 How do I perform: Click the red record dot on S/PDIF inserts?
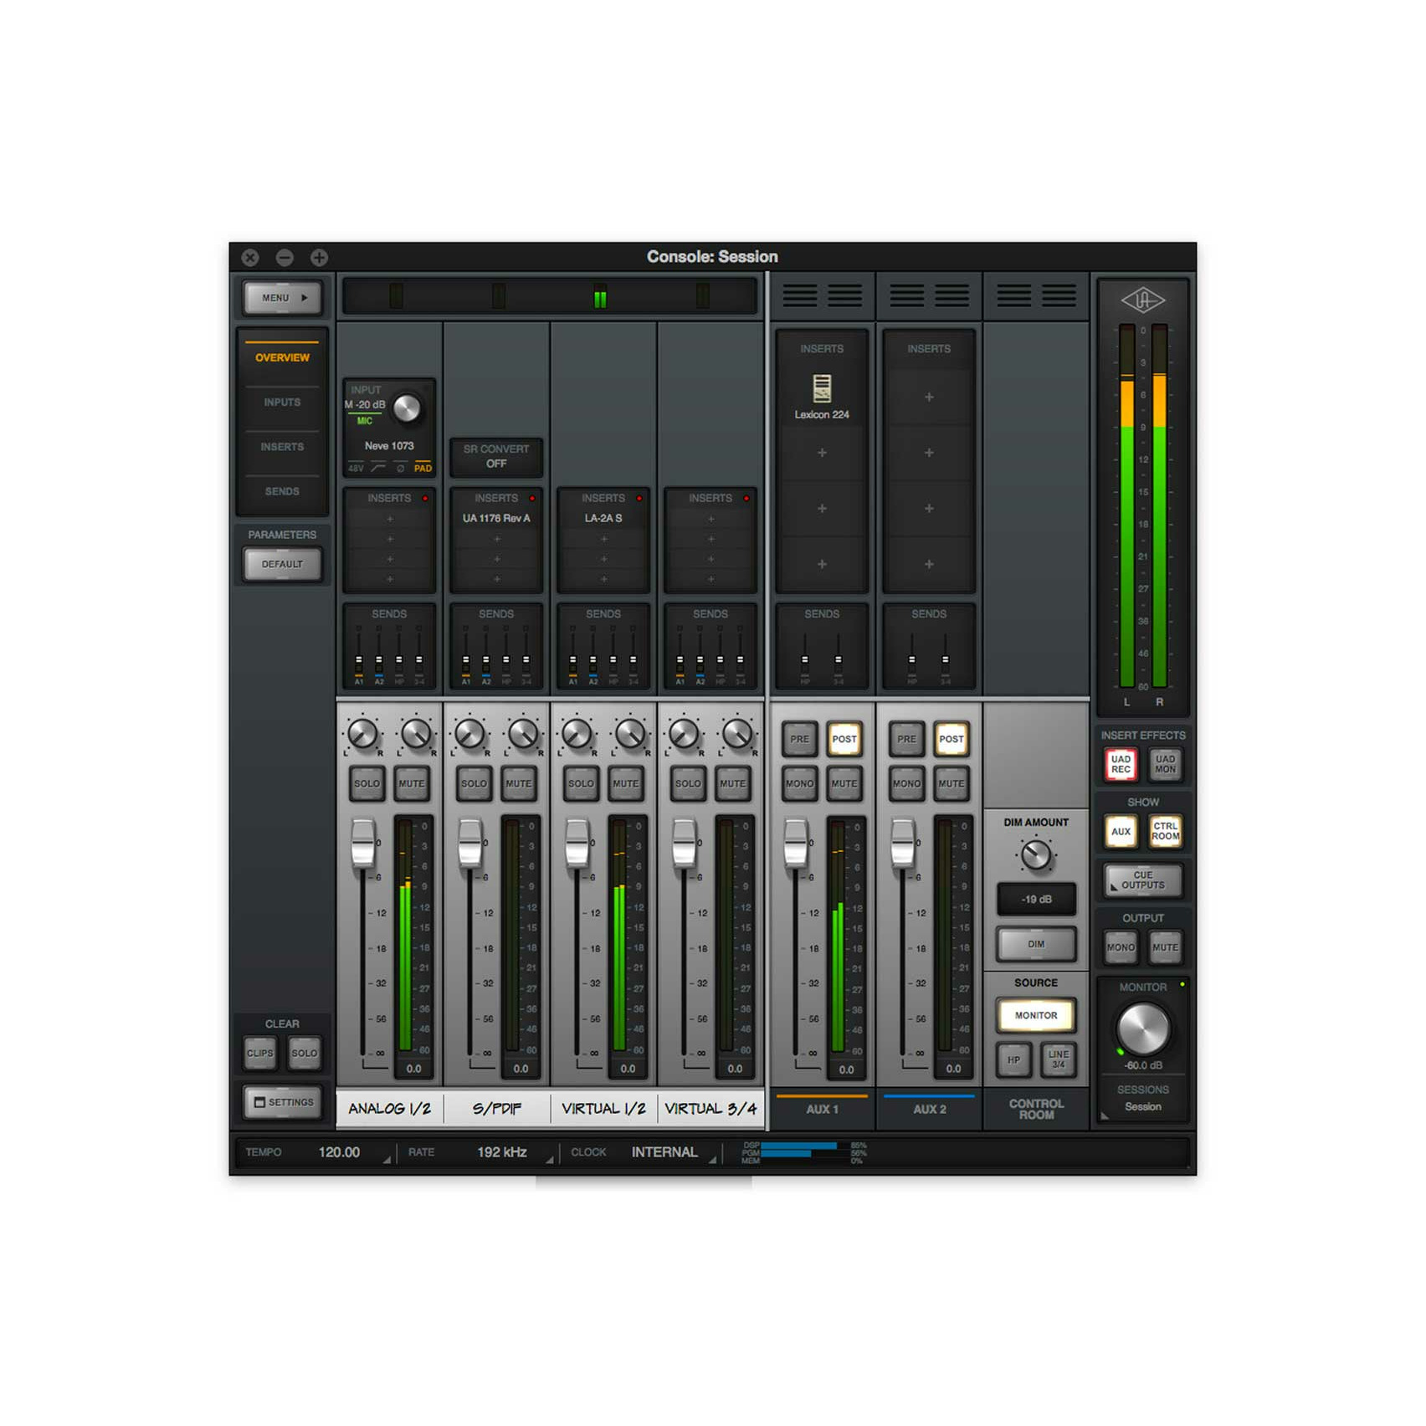point(532,499)
